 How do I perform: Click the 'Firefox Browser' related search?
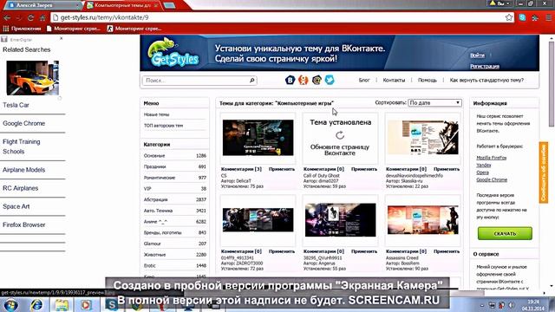pos(23,225)
